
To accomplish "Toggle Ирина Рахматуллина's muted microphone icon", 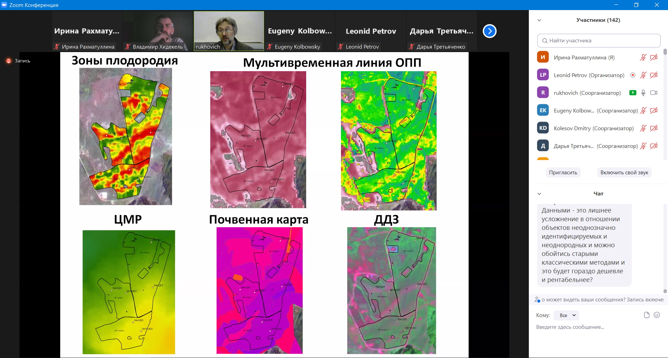I will point(643,57).
